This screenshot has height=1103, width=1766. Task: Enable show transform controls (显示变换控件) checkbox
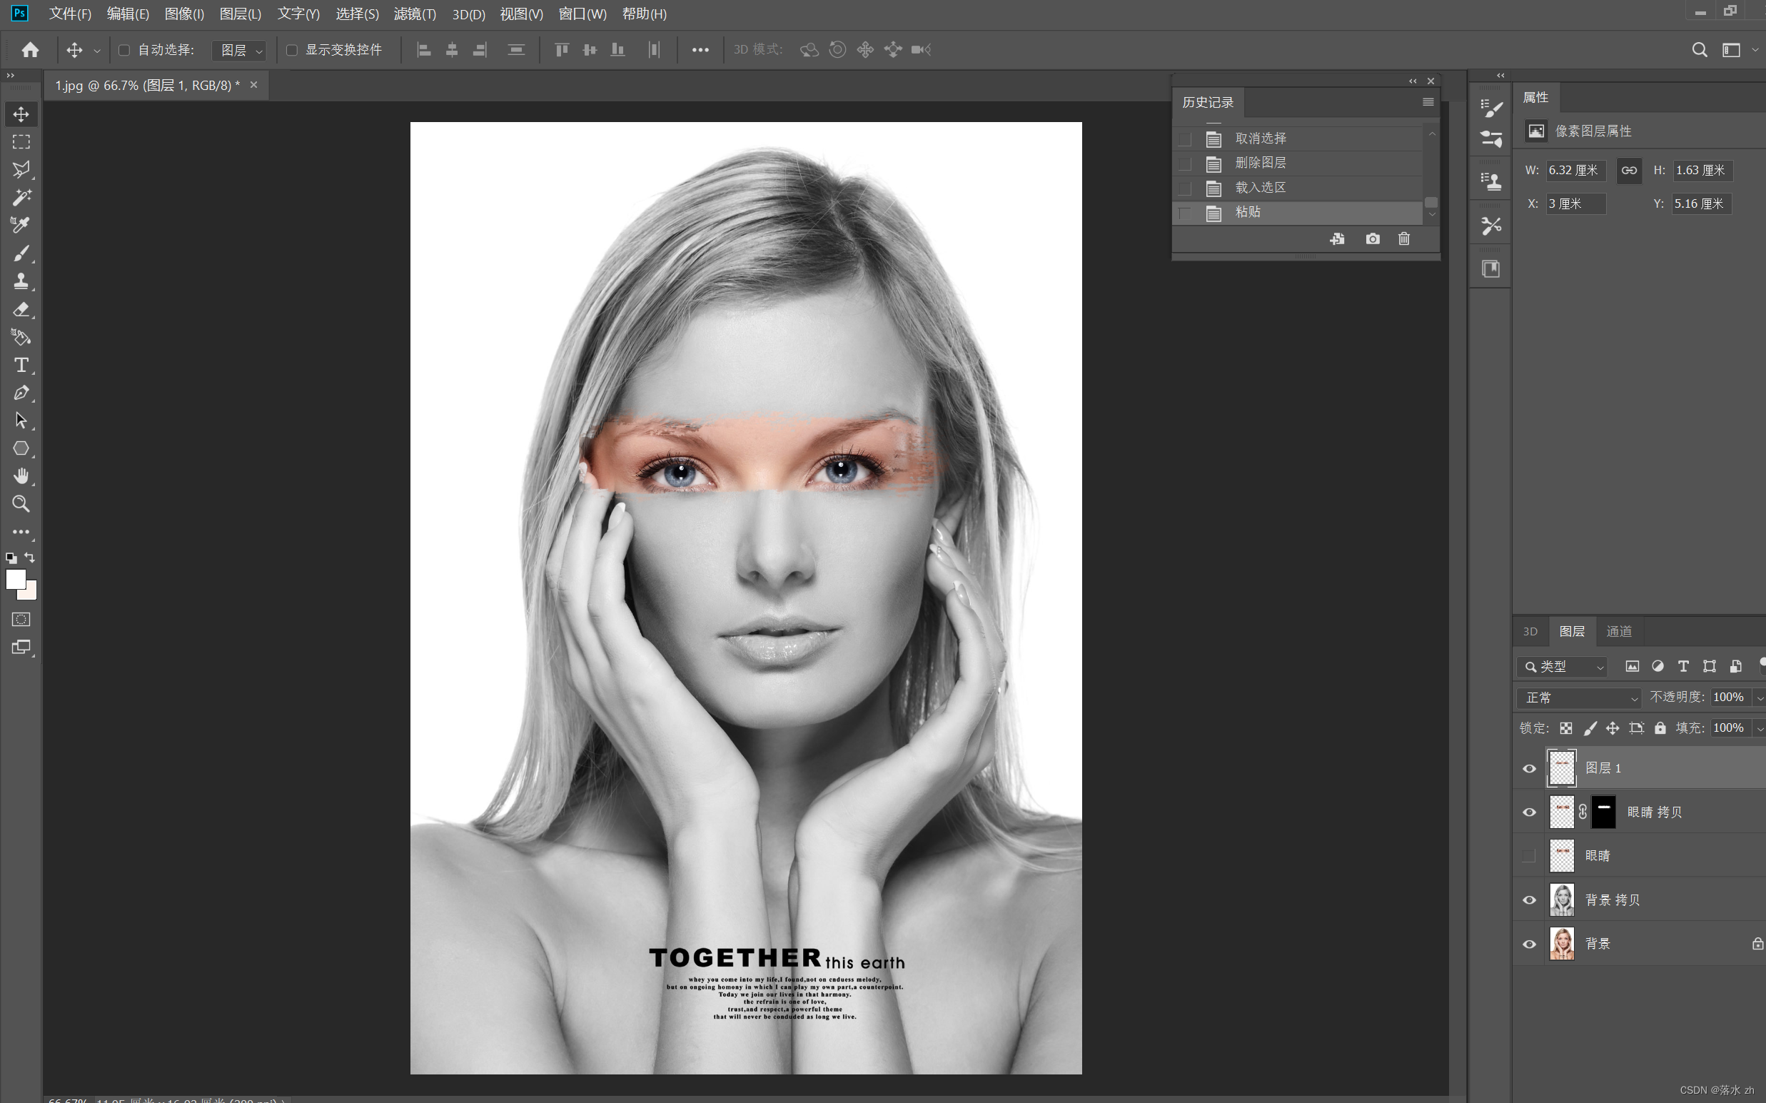pos(292,51)
